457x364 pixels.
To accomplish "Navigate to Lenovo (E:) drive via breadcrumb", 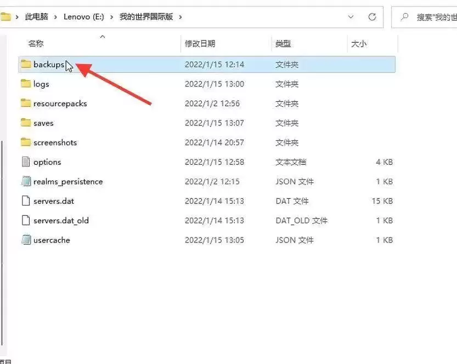I will (84, 17).
